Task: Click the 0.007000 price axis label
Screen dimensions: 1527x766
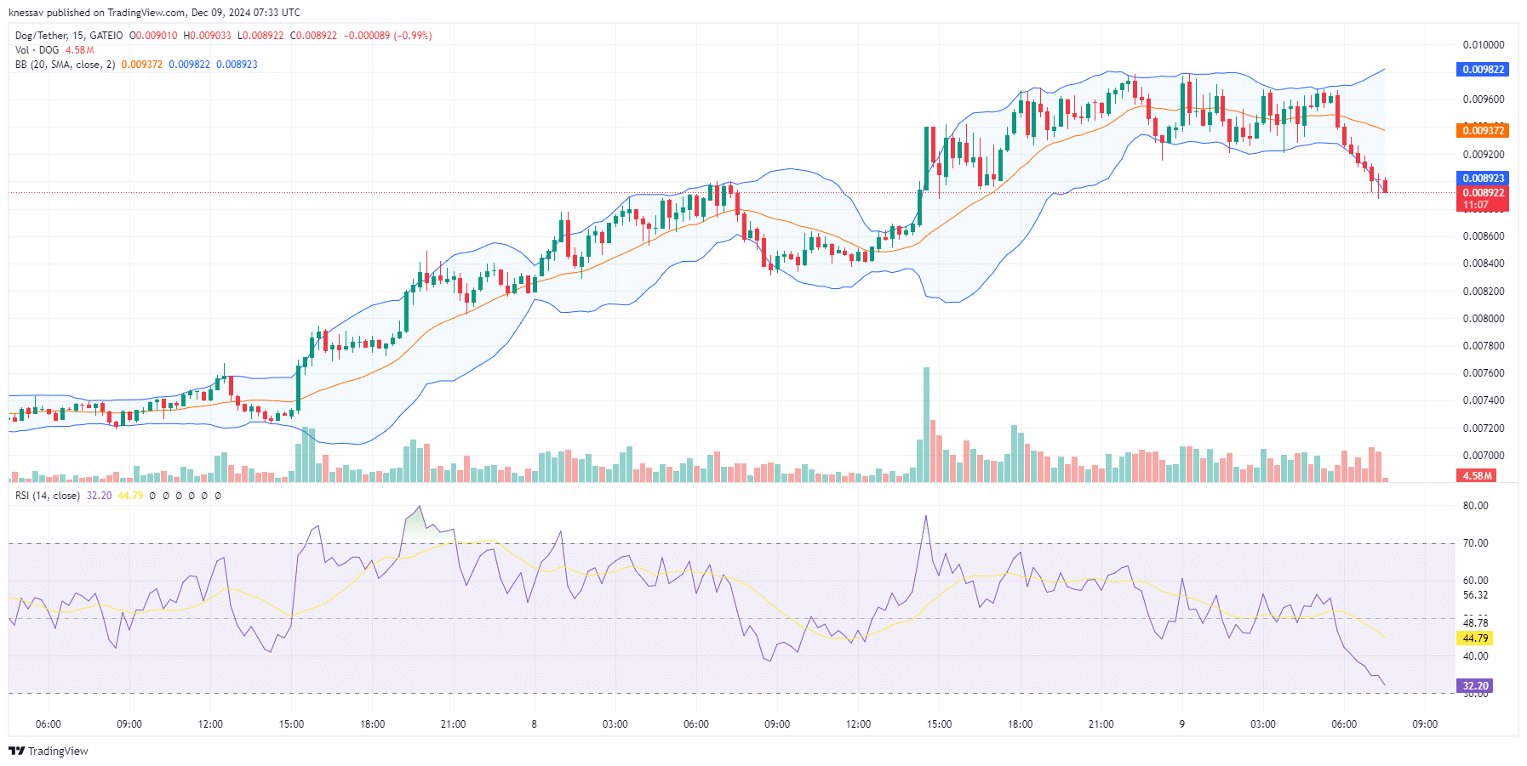Action: point(1483,456)
